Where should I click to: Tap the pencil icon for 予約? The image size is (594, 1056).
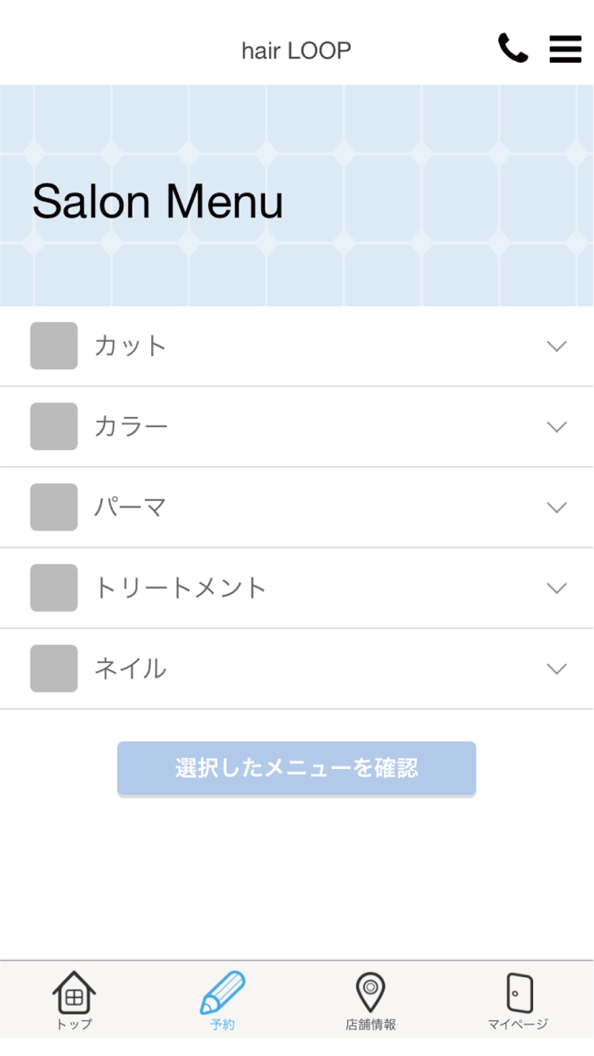coord(222,993)
